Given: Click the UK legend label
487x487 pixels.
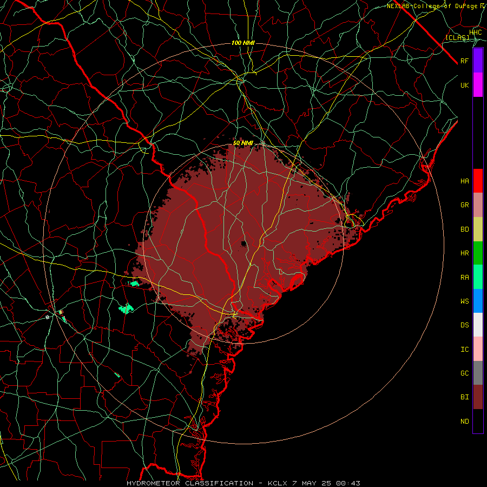Looking at the screenshot, I should [465, 85].
